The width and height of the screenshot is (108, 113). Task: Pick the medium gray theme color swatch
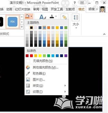click(x=53, y=28)
